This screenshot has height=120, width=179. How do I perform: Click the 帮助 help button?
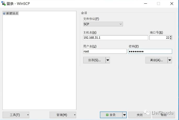click(x=164, y=115)
